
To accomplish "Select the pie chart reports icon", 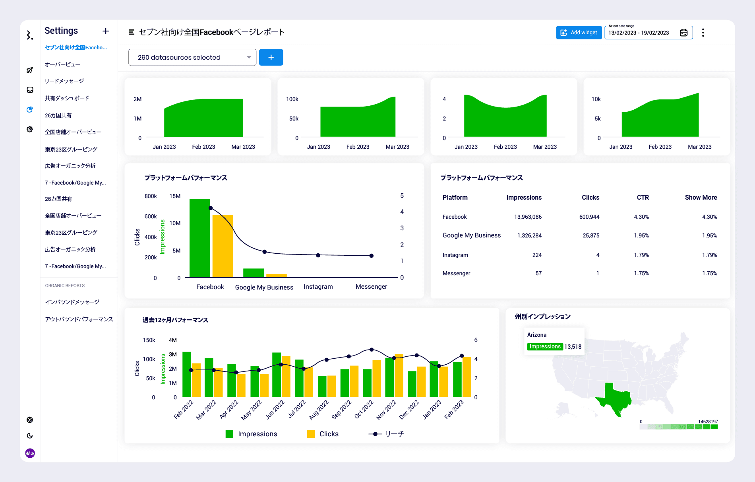I will (30, 110).
